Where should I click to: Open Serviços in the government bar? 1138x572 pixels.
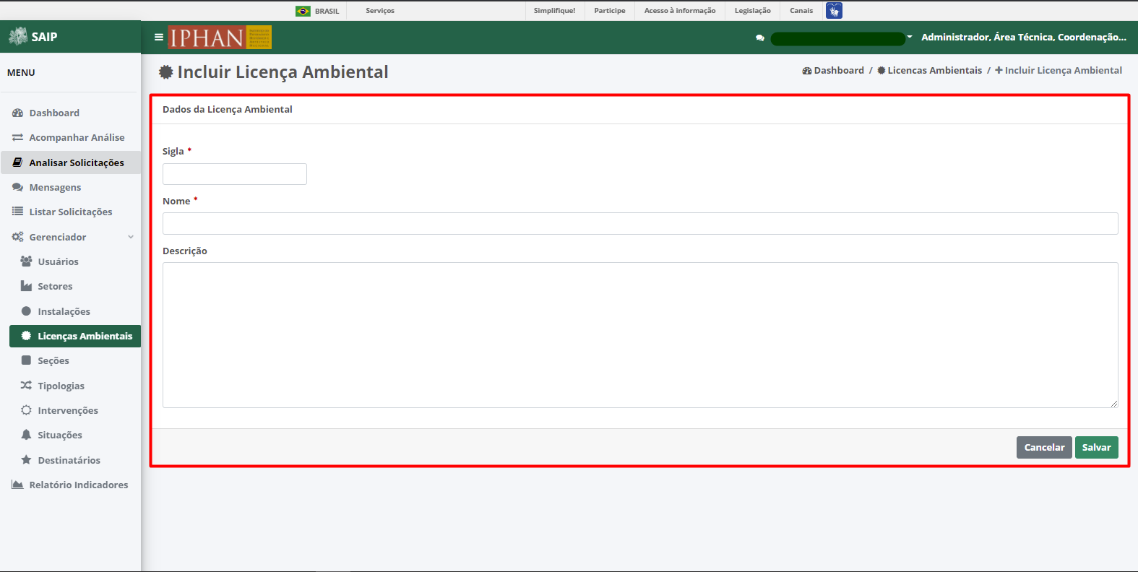pyautogui.click(x=380, y=11)
